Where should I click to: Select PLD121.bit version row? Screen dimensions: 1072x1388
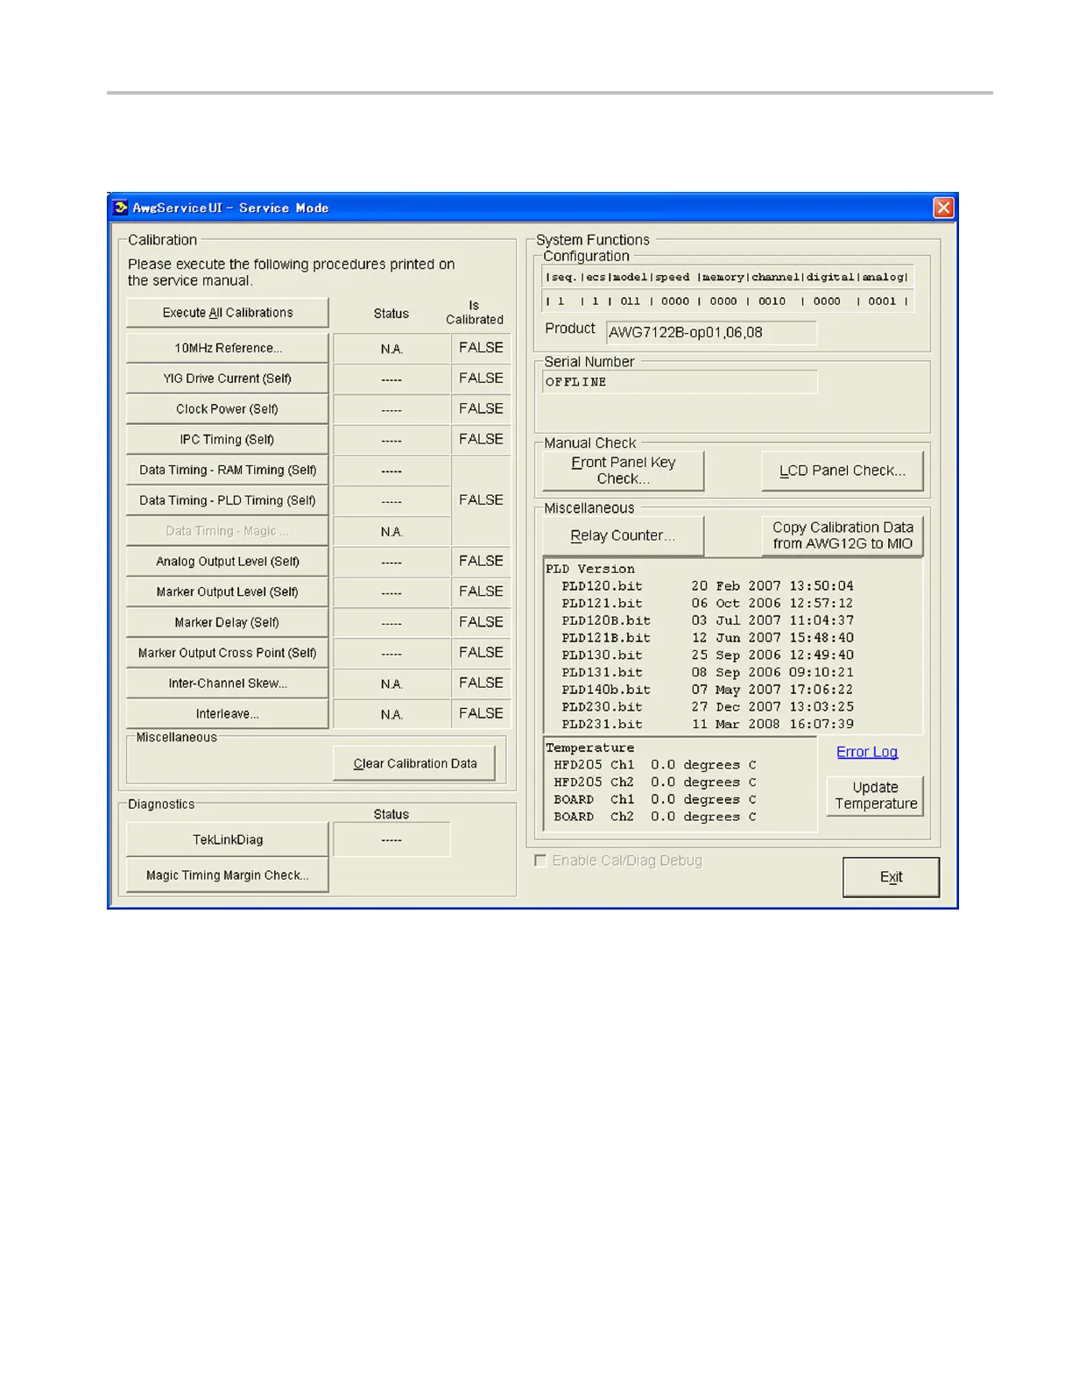(x=708, y=604)
